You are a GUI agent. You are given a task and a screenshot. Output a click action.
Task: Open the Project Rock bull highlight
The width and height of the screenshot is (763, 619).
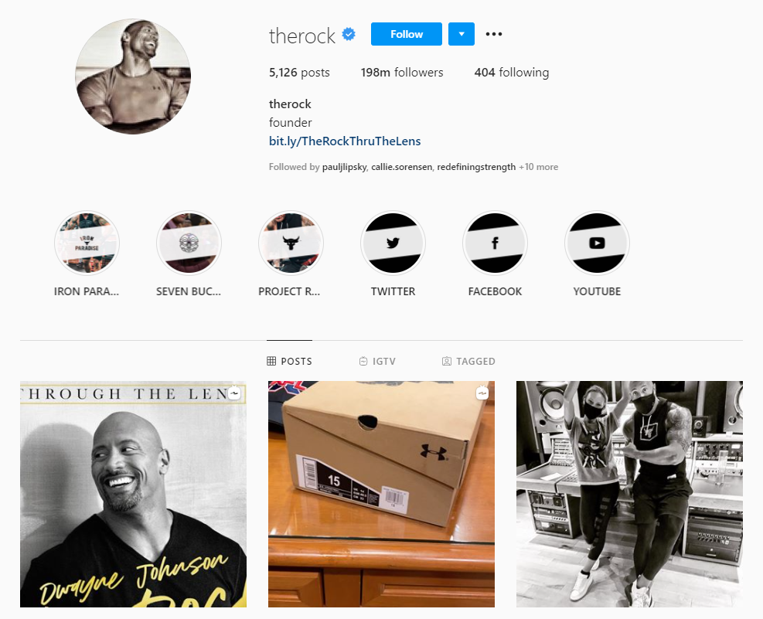pyautogui.click(x=291, y=243)
